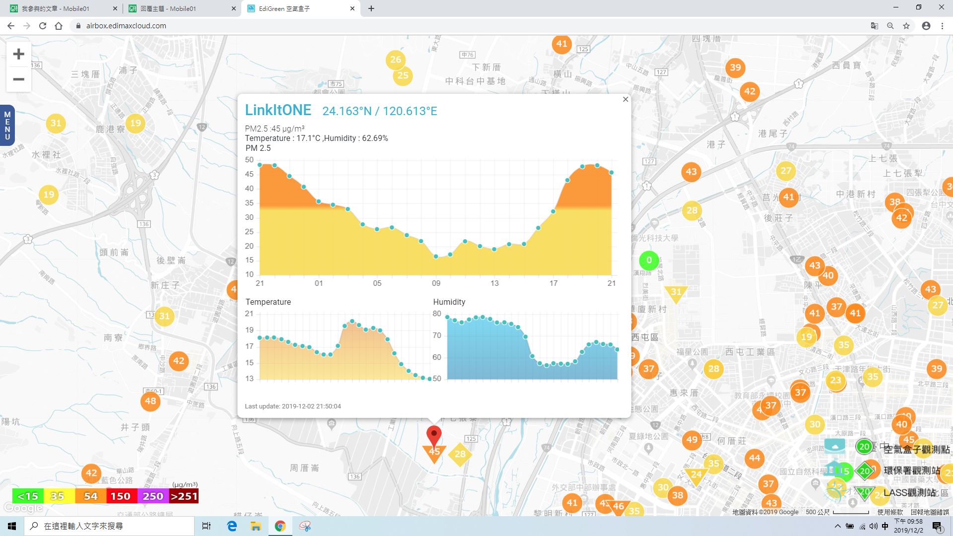Screen dimensions: 953x536
Task: Select the yellow 23 marker
Action: (836, 380)
